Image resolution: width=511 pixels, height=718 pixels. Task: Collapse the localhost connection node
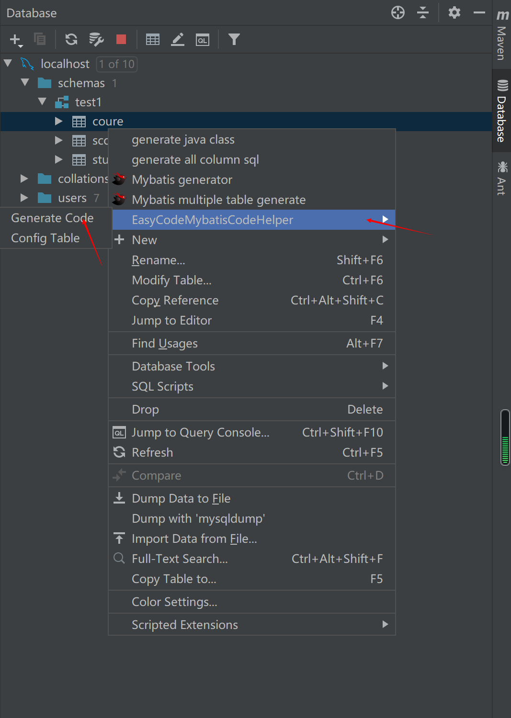[x=8, y=63]
